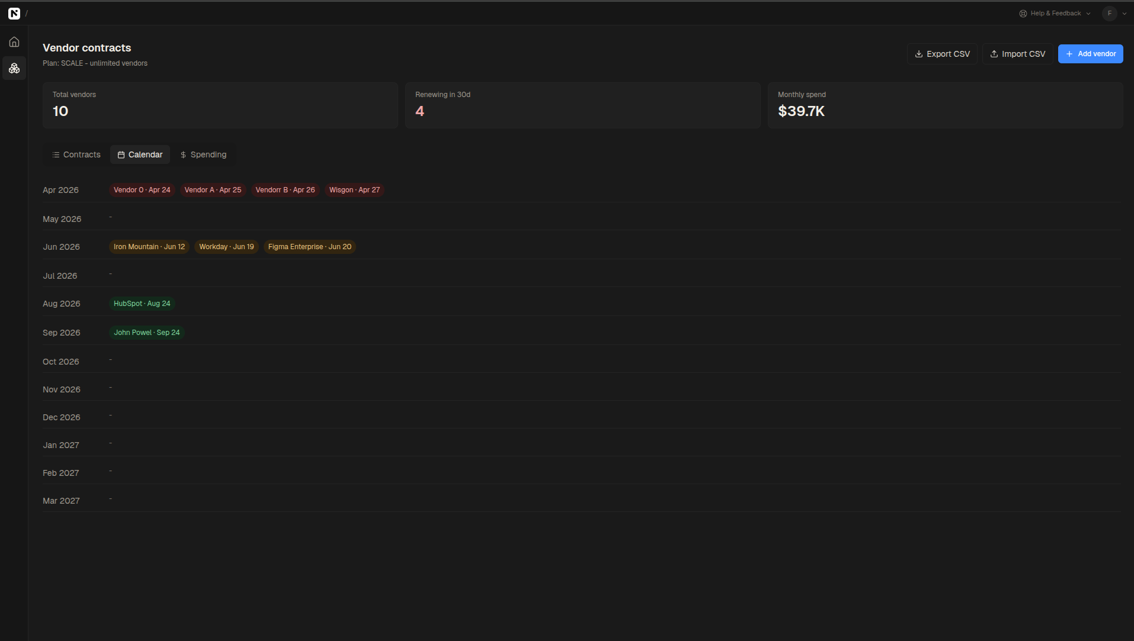Click the app logo in top-left corner
This screenshot has width=1134, height=641.
click(14, 13)
